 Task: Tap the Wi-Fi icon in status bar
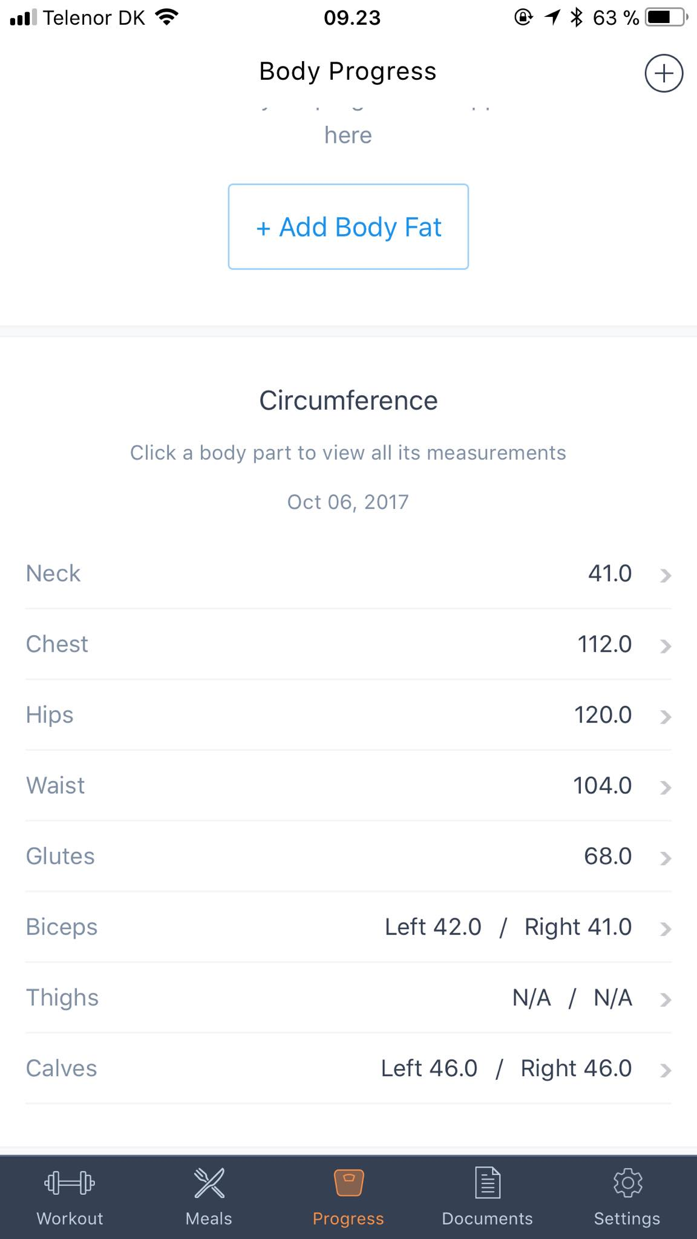coord(166,18)
